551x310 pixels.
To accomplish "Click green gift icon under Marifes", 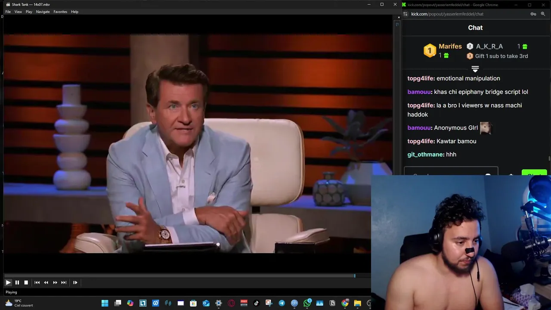I will pyautogui.click(x=446, y=55).
